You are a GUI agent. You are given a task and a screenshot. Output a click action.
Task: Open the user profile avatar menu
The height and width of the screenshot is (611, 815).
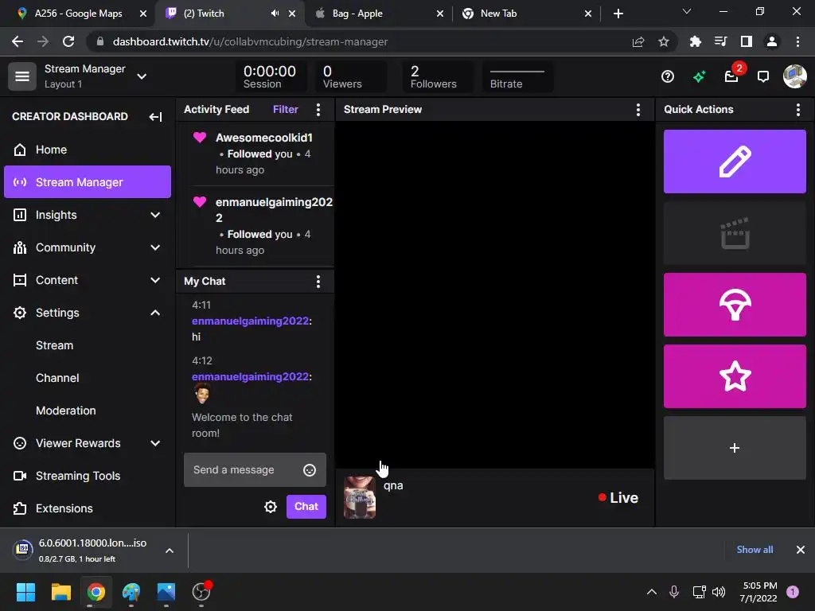click(795, 76)
